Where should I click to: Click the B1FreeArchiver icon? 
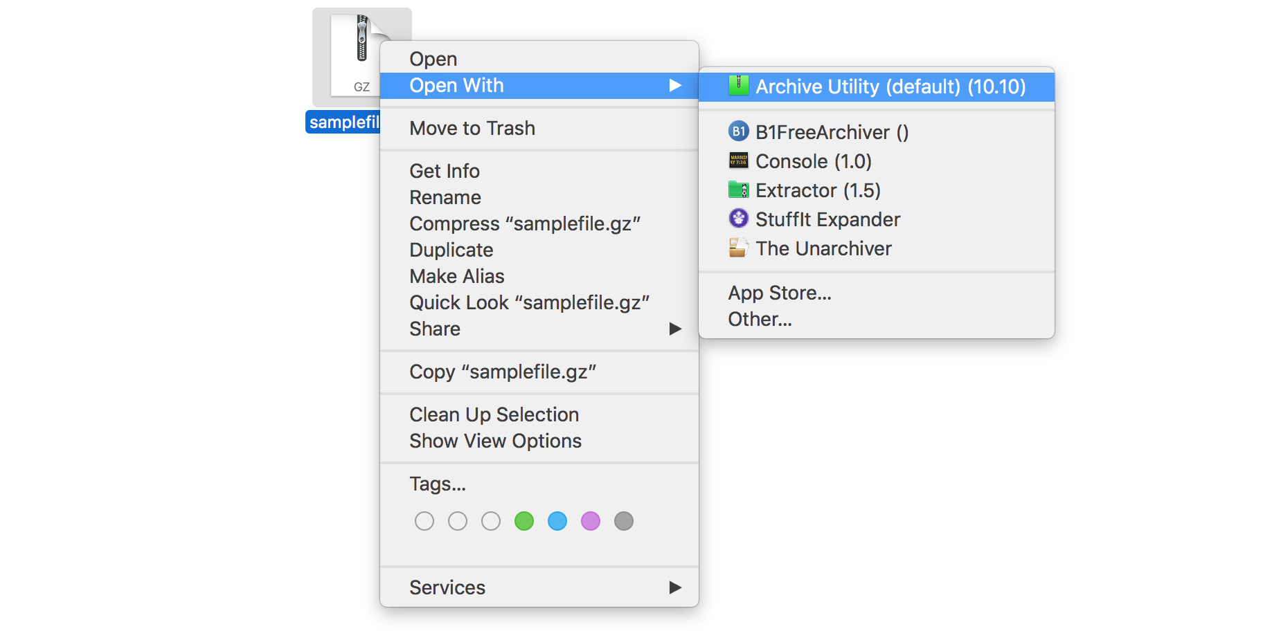[x=739, y=131]
